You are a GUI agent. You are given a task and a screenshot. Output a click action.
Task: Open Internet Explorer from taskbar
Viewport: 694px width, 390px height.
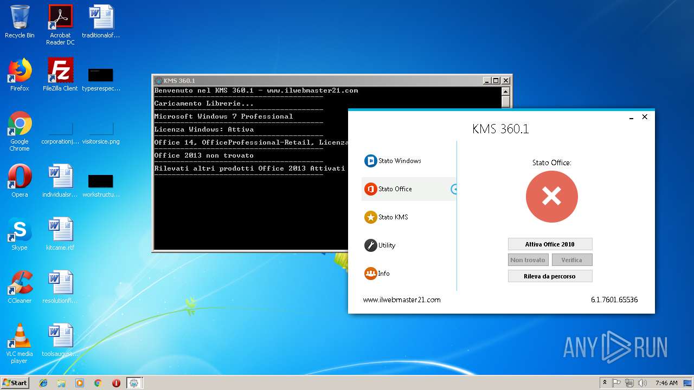pos(43,382)
